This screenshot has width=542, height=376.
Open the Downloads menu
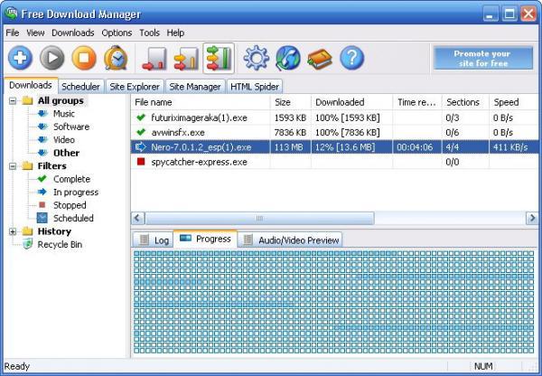(73, 33)
